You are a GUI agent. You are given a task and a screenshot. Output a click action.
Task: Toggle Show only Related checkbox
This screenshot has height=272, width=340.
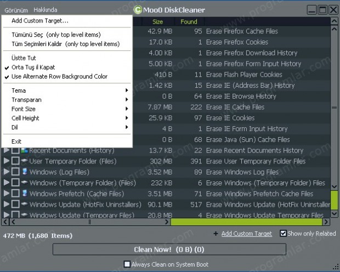click(x=283, y=234)
